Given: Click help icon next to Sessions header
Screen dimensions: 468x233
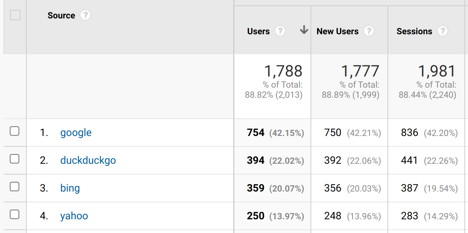Looking at the screenshot, I should pyautogui.click(x=442, y=31).
